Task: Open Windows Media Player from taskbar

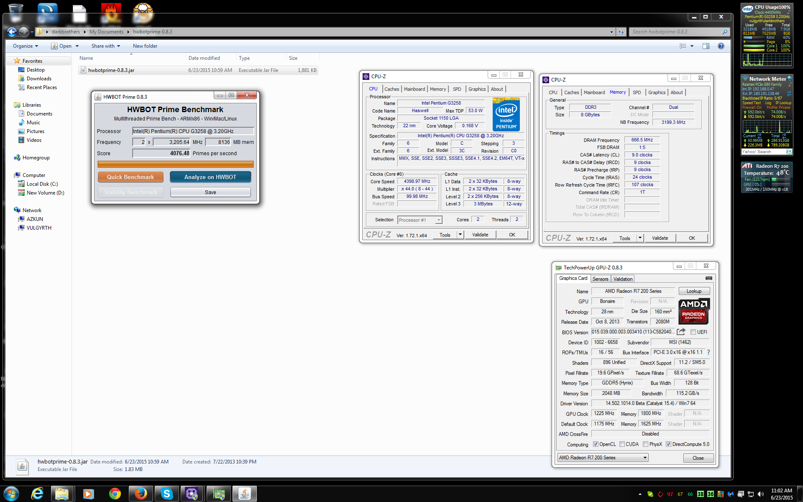Action: click(x=88, y=494)
